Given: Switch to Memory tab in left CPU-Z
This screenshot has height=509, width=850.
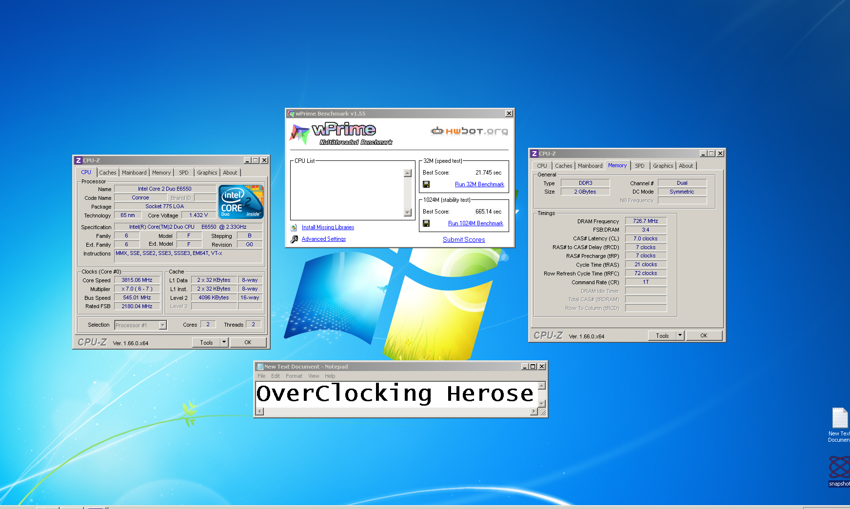Looking at the screenshot, I should click(161, 173).
